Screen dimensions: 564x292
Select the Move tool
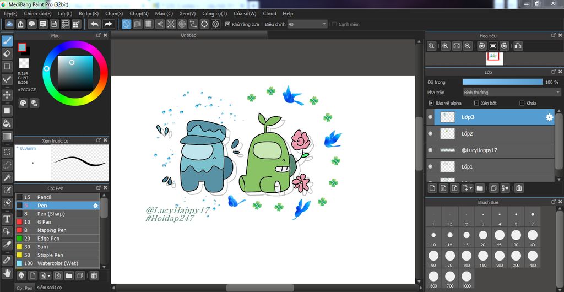coord(7,95)
